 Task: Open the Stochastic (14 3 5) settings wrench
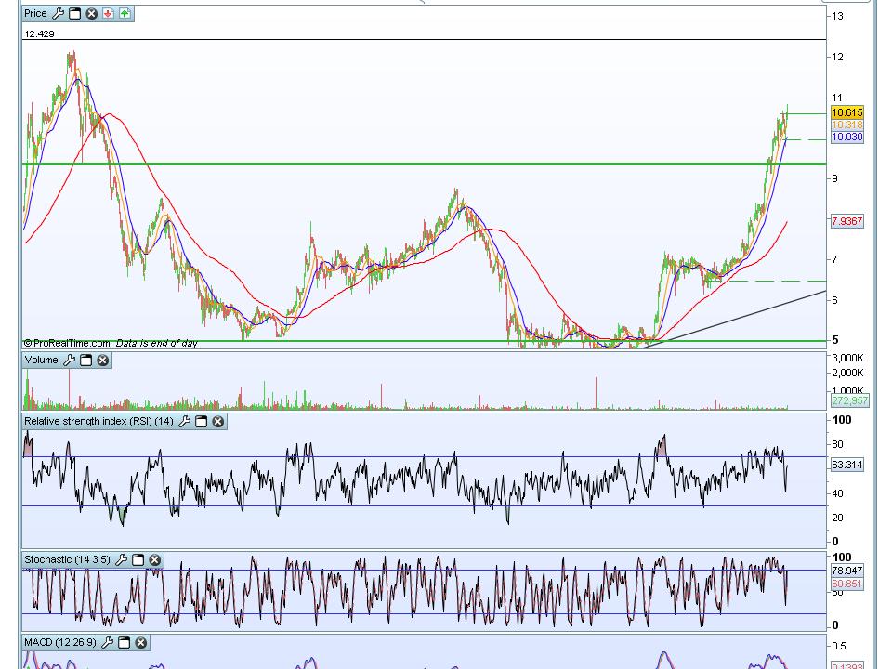click(x=121, y=559)
